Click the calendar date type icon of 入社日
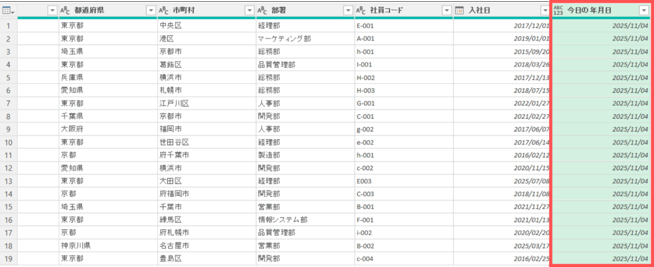 click(x=459, y=11)
